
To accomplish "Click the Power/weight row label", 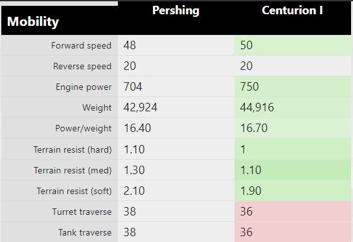I will coord(84,128).
